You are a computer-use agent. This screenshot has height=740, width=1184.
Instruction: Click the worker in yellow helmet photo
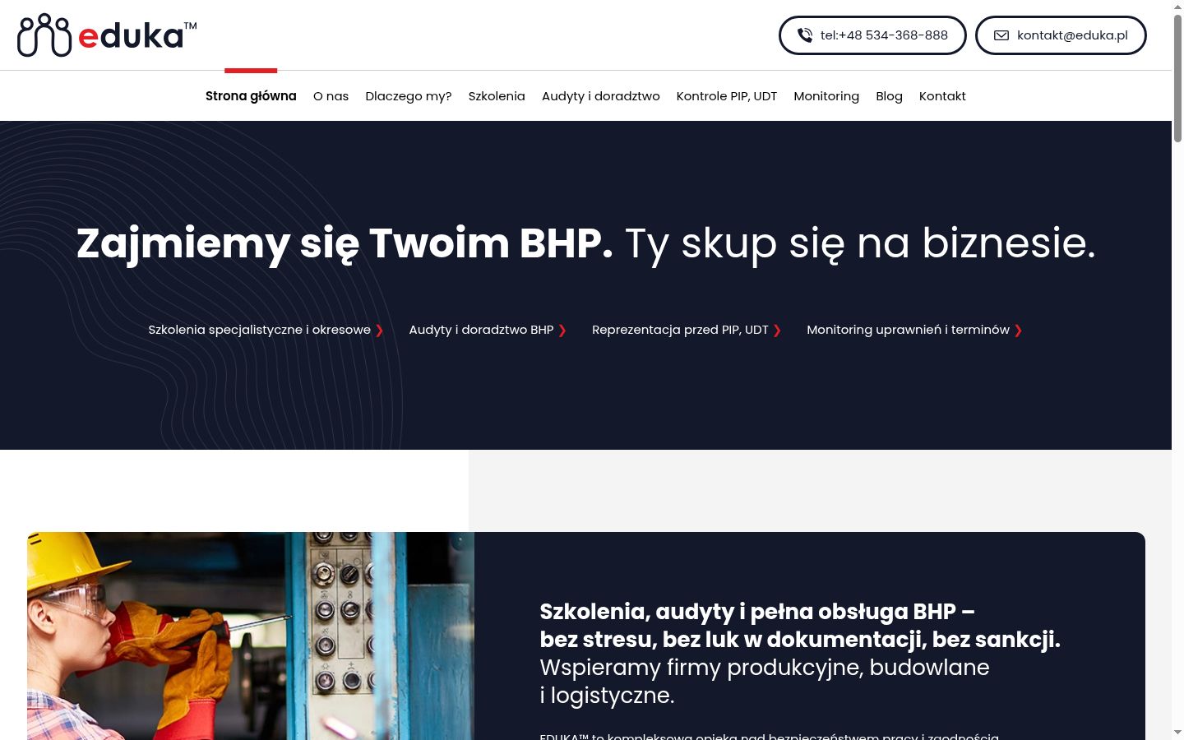tap(251, 636)
